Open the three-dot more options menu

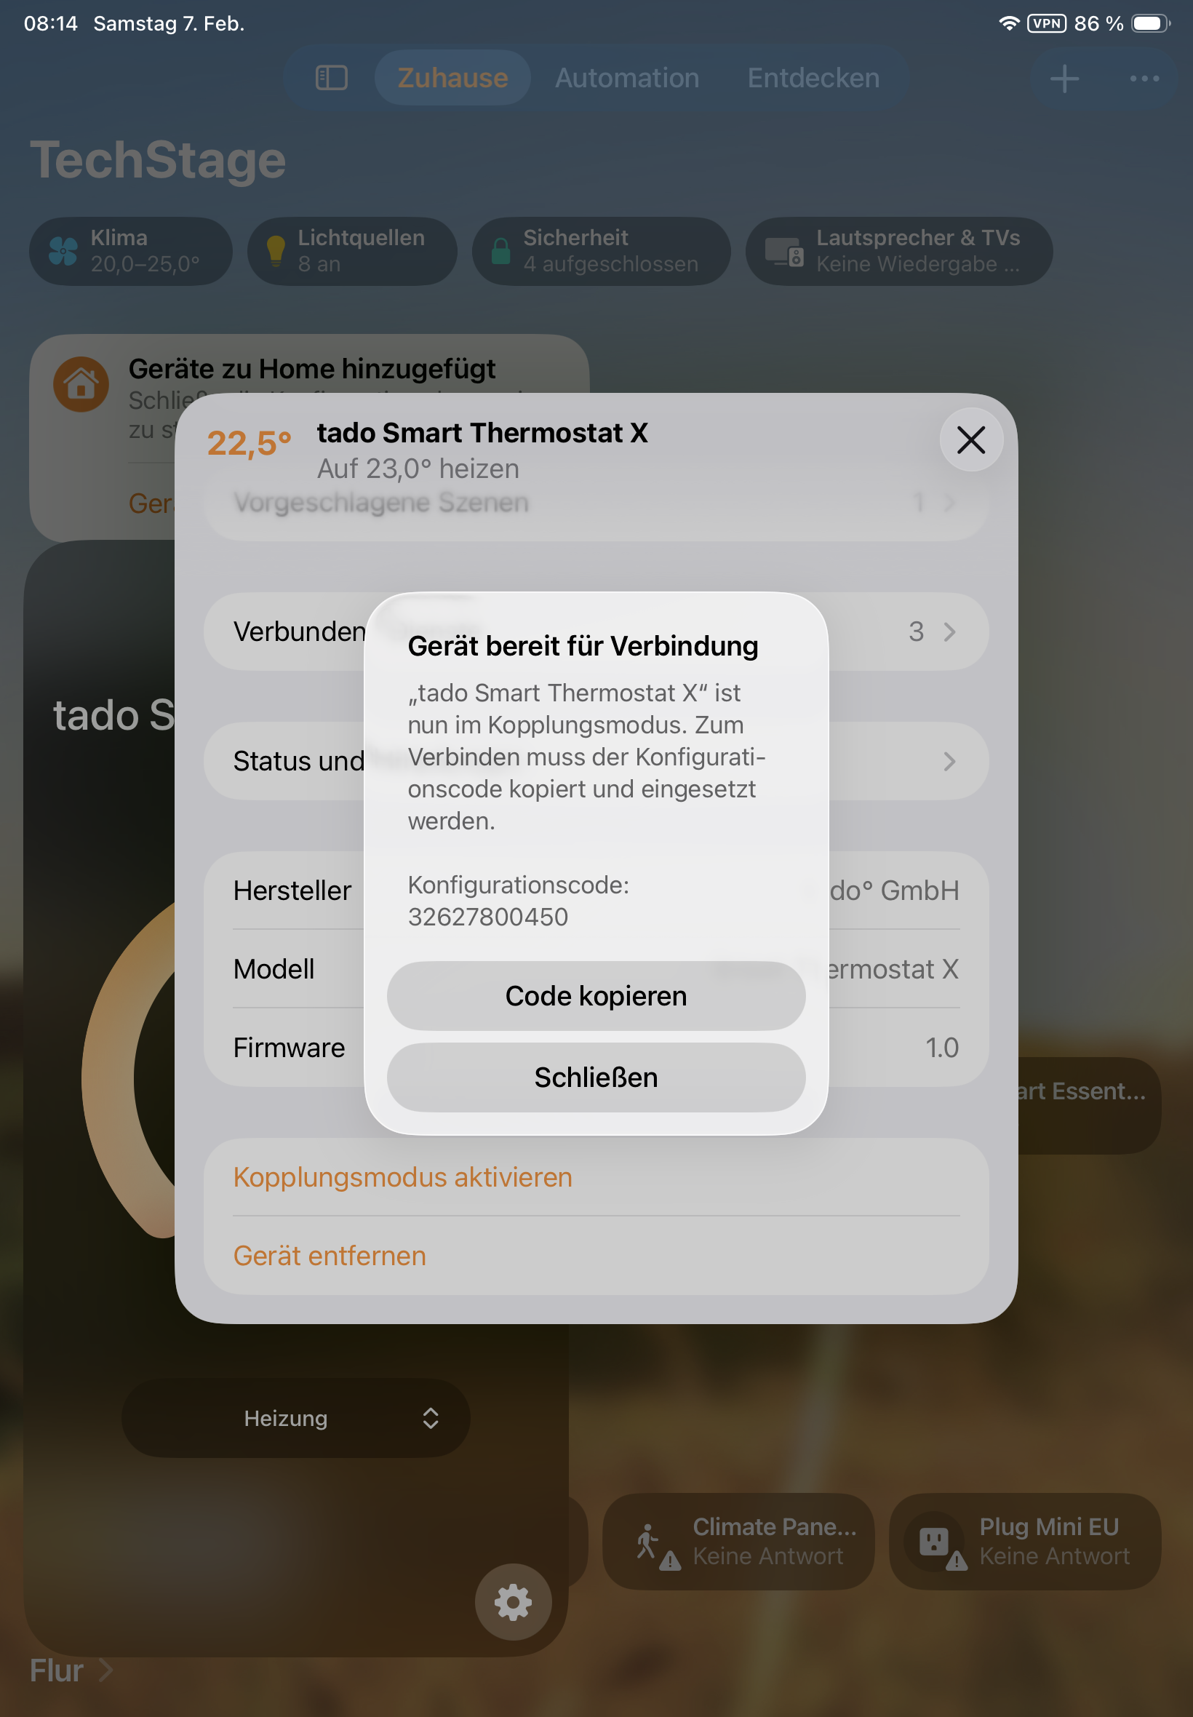point(1144,78)
